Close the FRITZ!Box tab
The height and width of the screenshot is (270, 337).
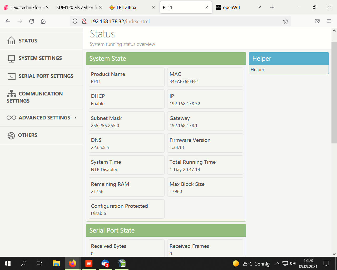153,7
